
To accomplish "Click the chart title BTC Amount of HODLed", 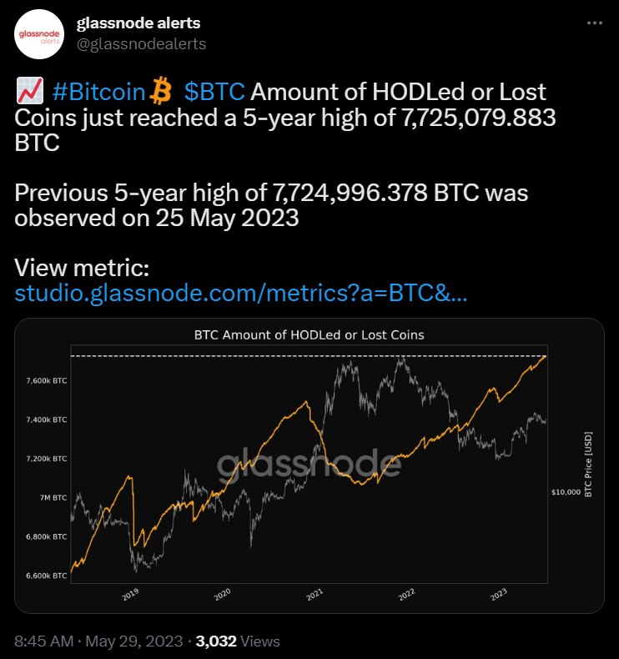I will click(x=309, y=335).
